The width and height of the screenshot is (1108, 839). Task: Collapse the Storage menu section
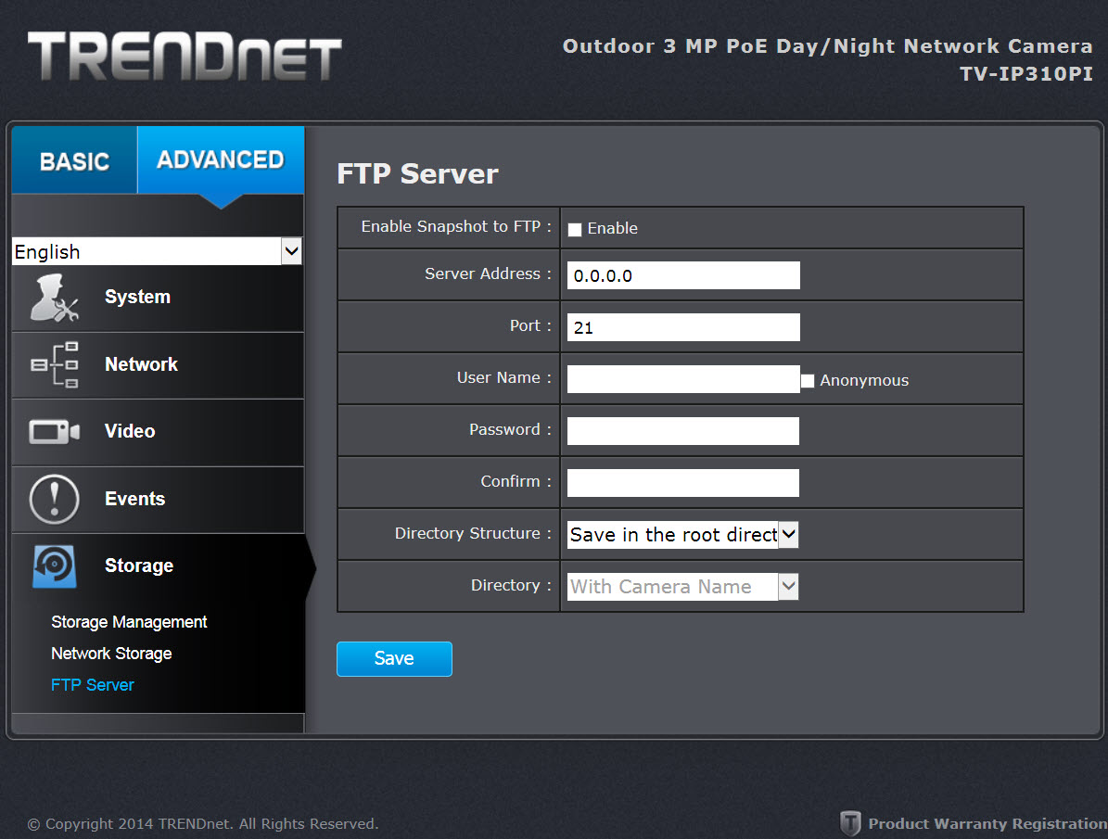pyautogui.click(x=158, y=566)
